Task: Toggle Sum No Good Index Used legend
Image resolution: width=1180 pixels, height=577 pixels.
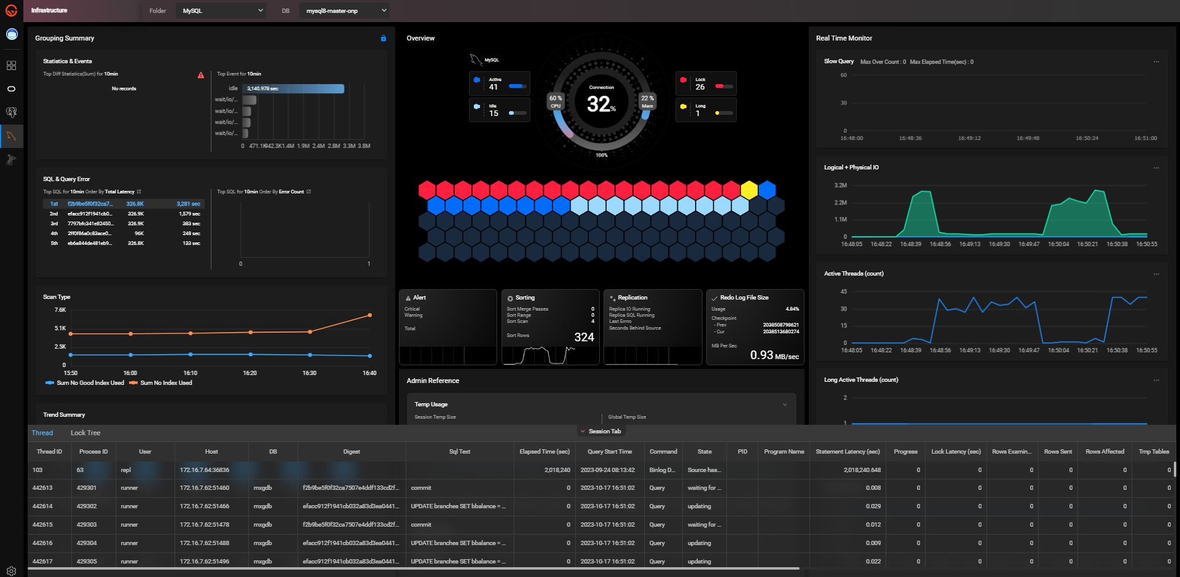Action: (x=85, y=383)
